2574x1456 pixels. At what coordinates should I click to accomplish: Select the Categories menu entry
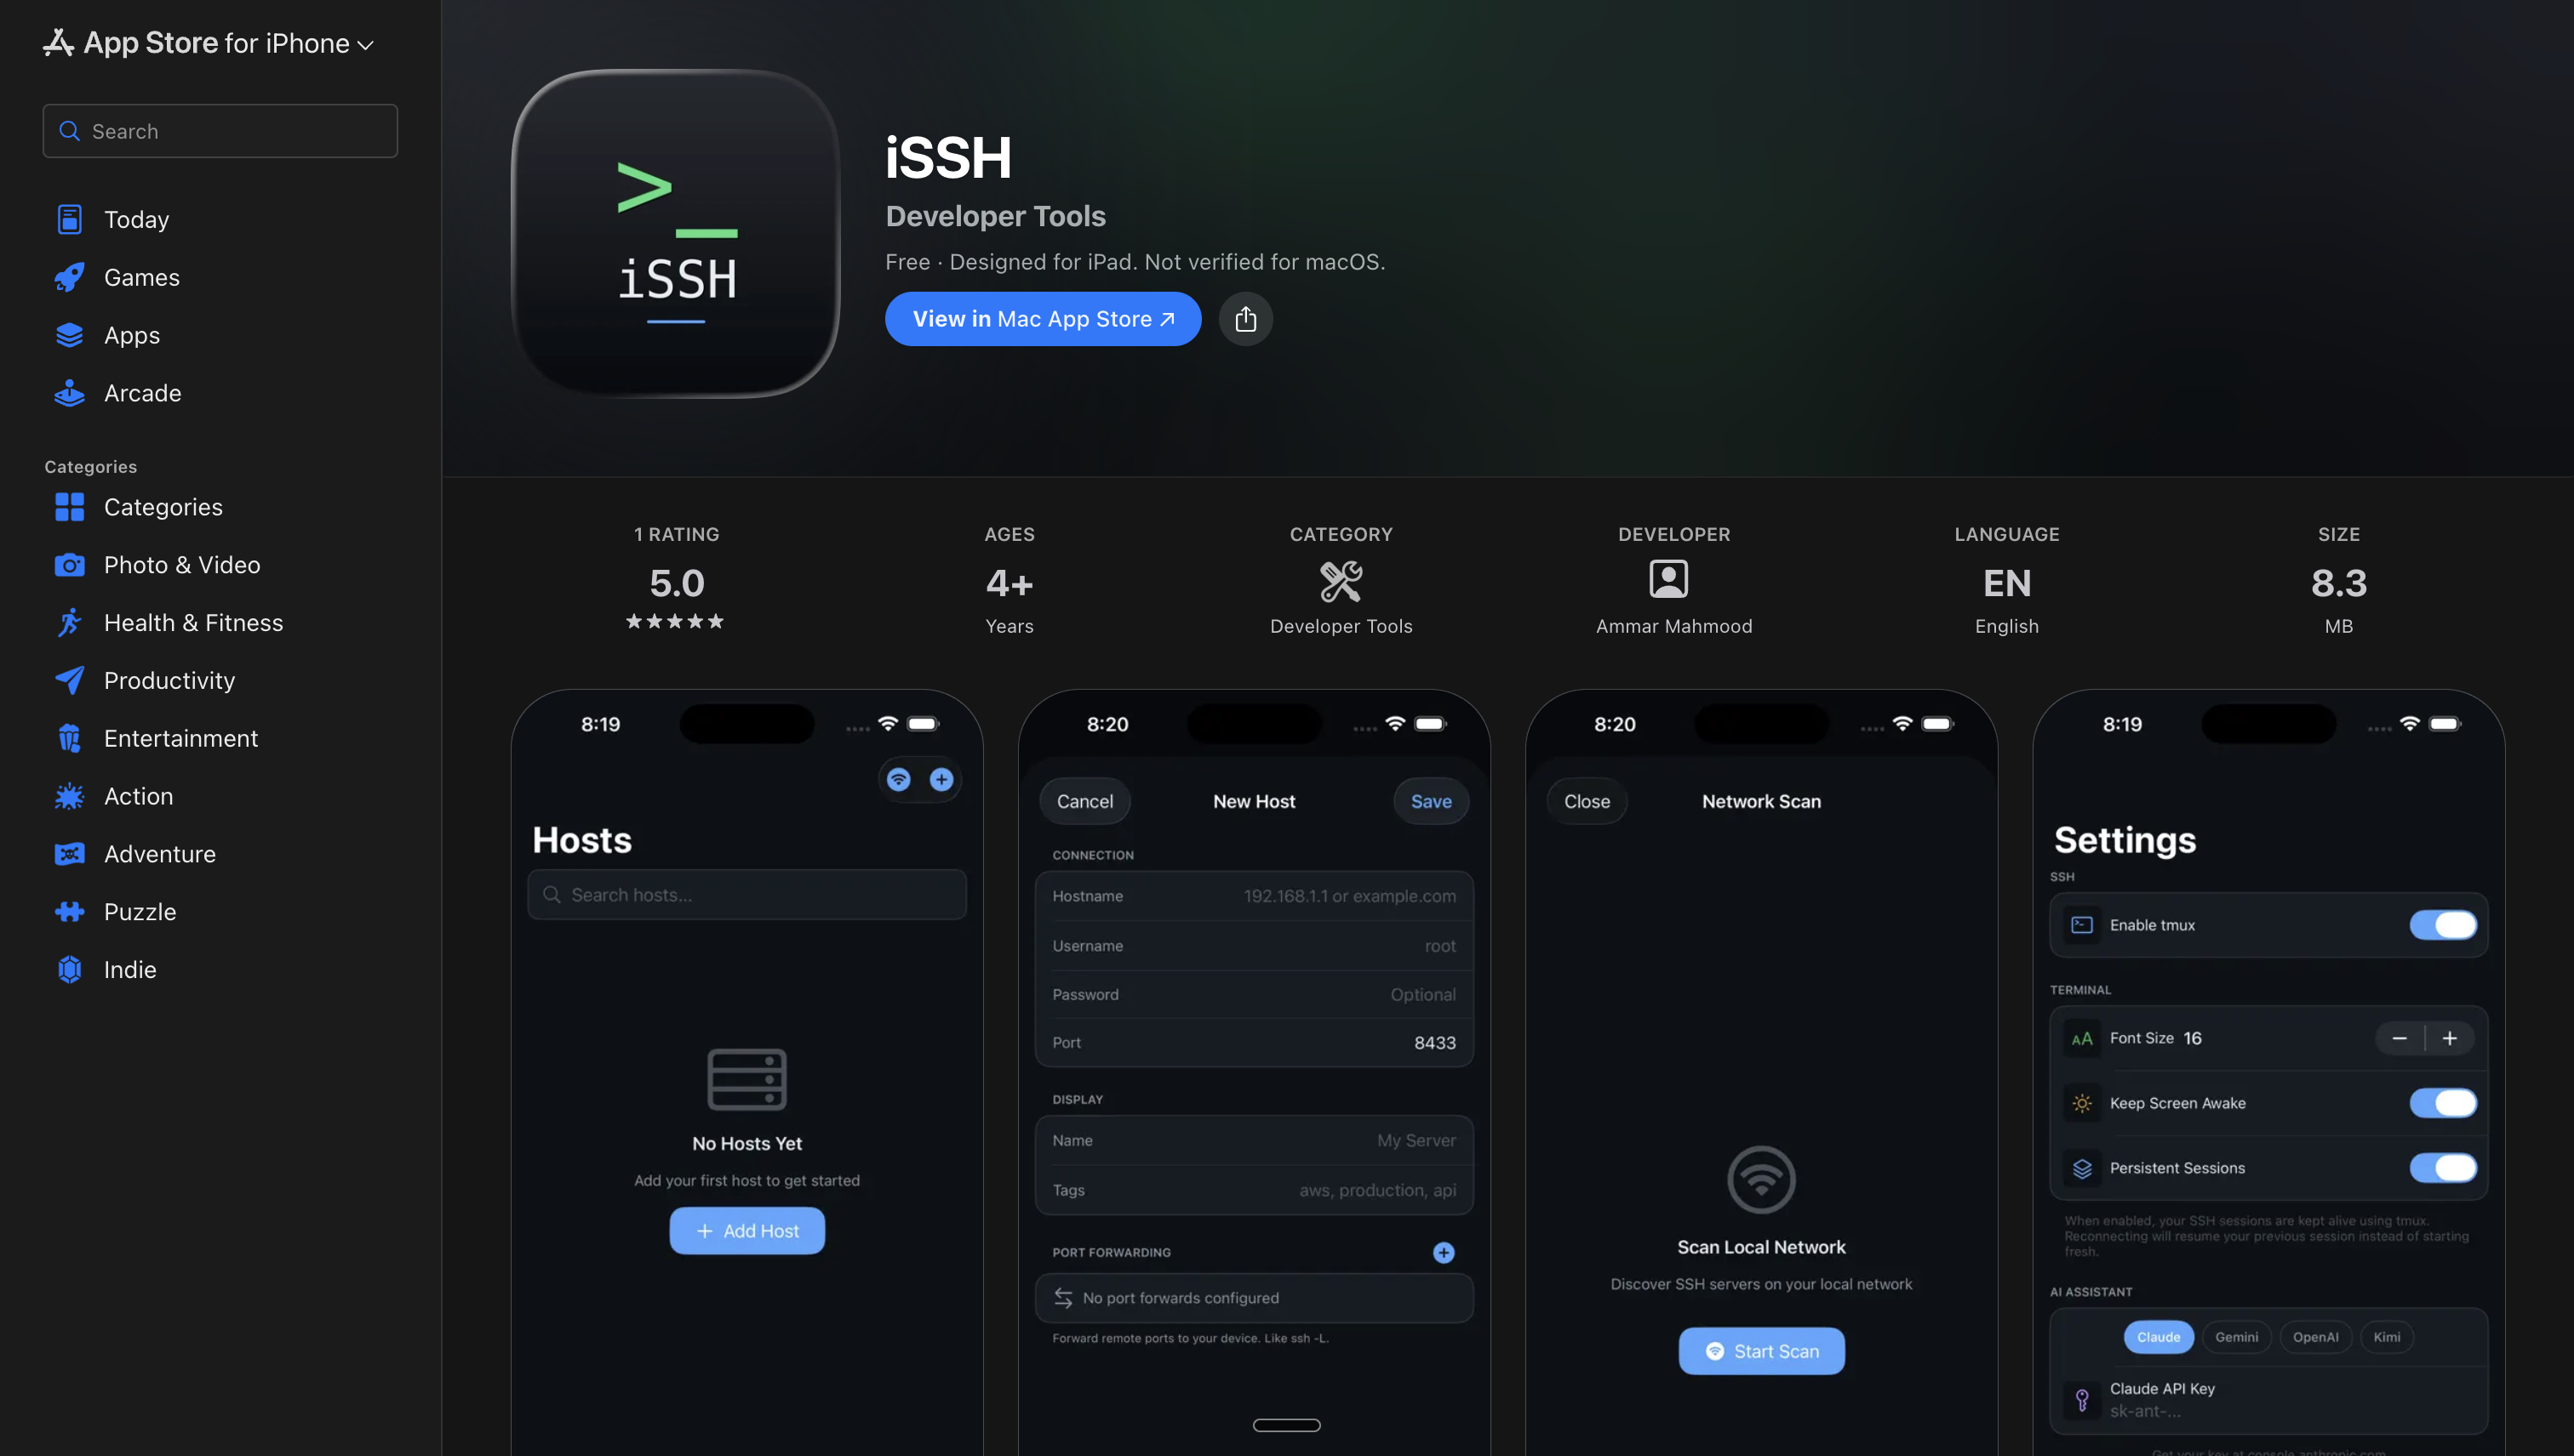pos(163,506)
